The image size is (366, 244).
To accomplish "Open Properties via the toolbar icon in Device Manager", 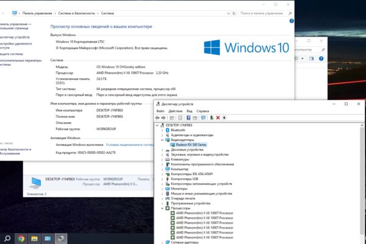I will click(x=180, y=118).
